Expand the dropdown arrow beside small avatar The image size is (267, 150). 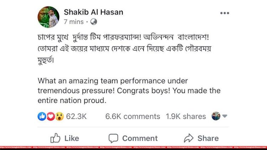[x=225, y=116]
